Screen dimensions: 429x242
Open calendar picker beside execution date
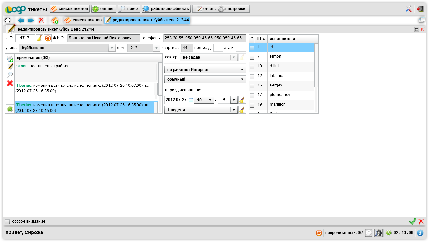(x=191, y=100)
